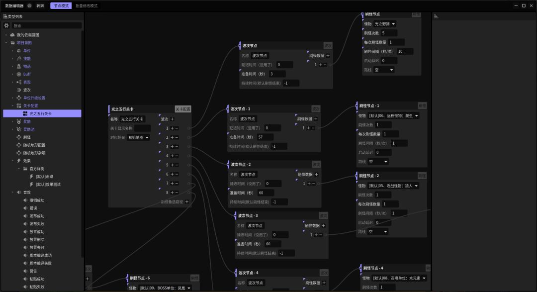The image size is (537, 292).
Task: Click the 技能 skill icon in the type tree
Action: tap(19, 58)
